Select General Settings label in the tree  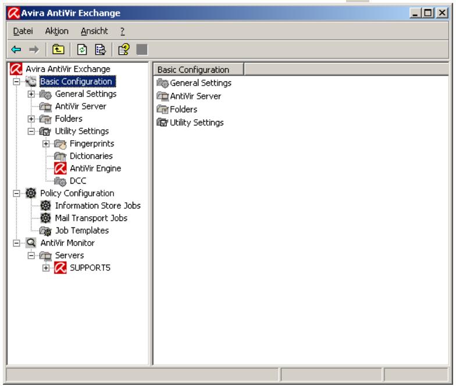coord(86,94)
